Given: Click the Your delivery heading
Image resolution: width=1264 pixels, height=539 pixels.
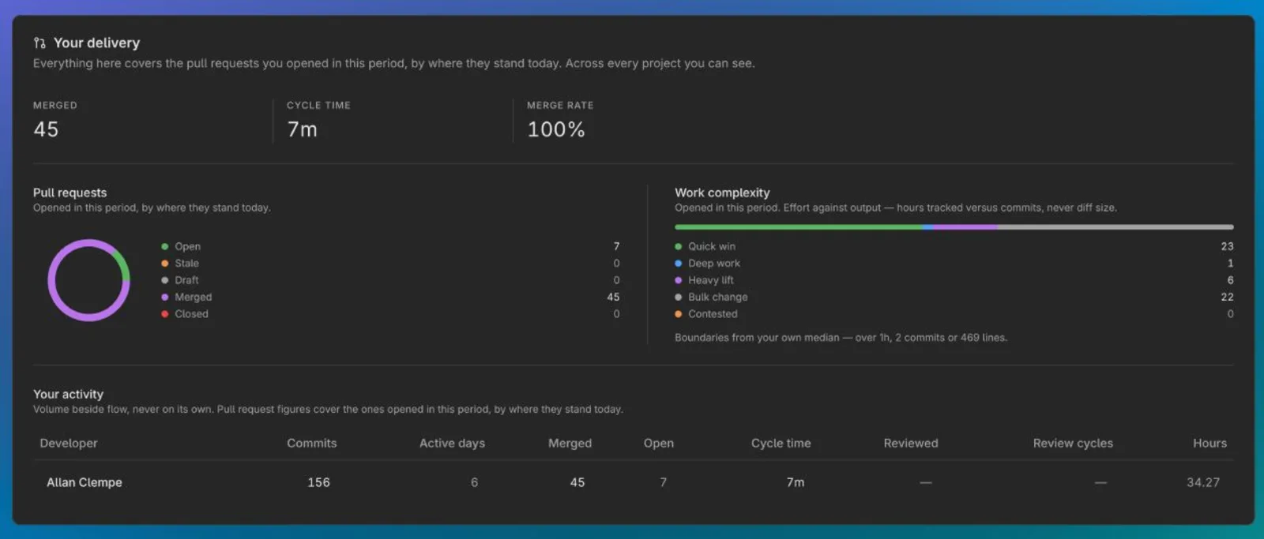Looking at the screenshot, I should point(96,43).
